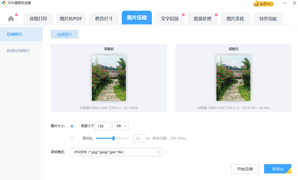
Task: Close the 可牛看图百宝箱 window
Action: tap(294, 3)
